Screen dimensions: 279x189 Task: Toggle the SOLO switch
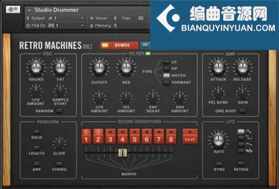(37, 131)
